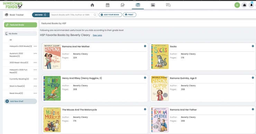Click the title 'Ramona Quimby, Age 8'
256x134 pixels.
pos(183,78)
